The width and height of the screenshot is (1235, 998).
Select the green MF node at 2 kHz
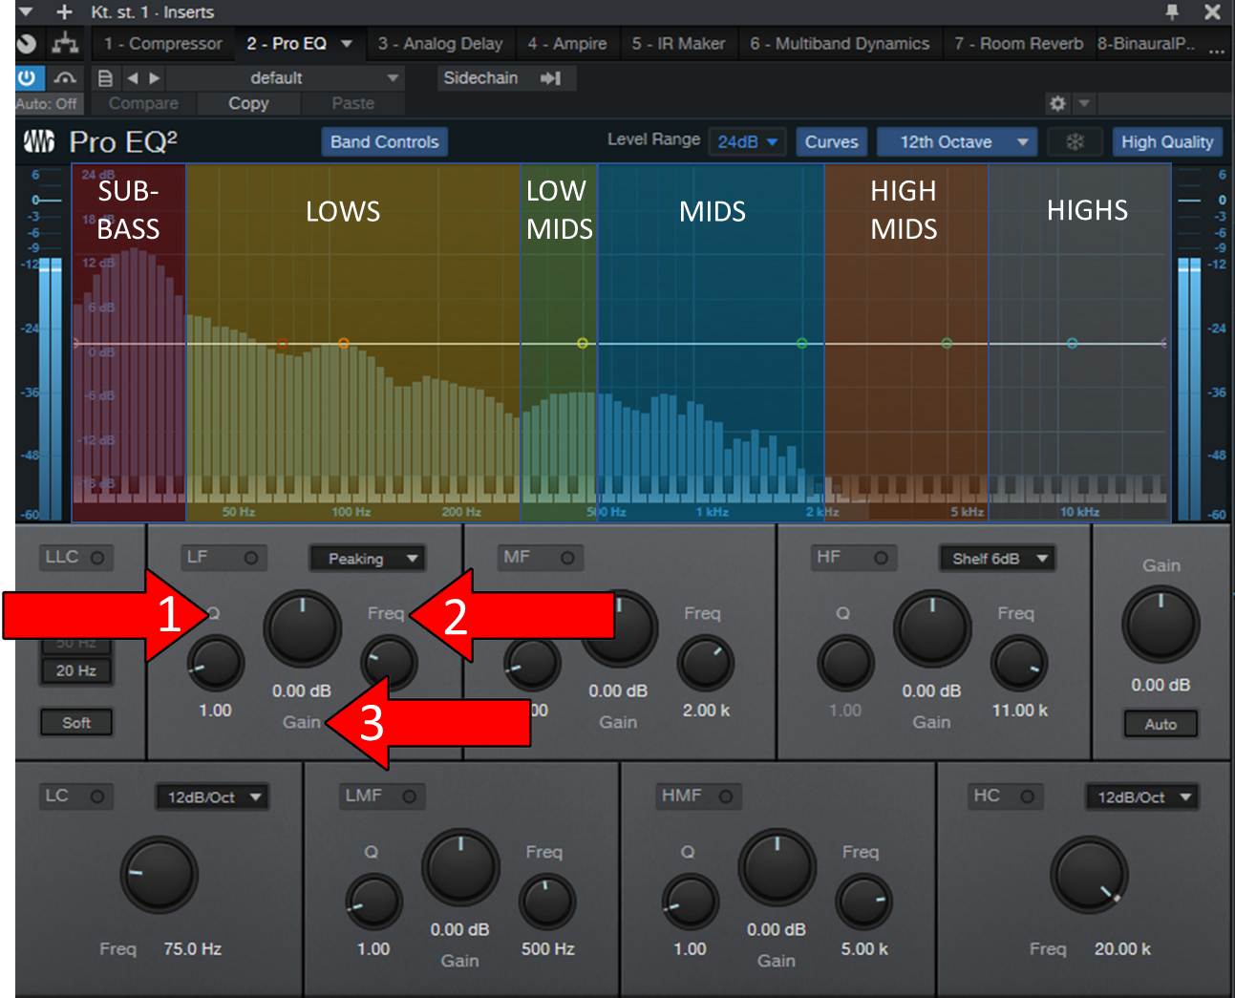801,343
